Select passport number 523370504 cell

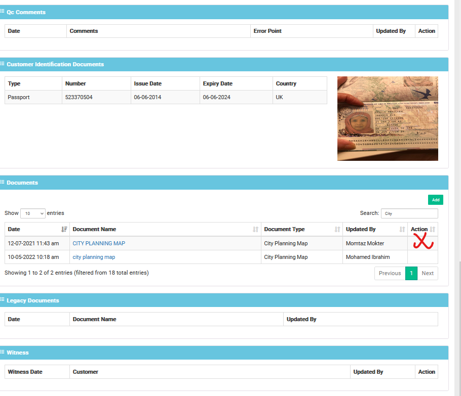tap(96, 97)
